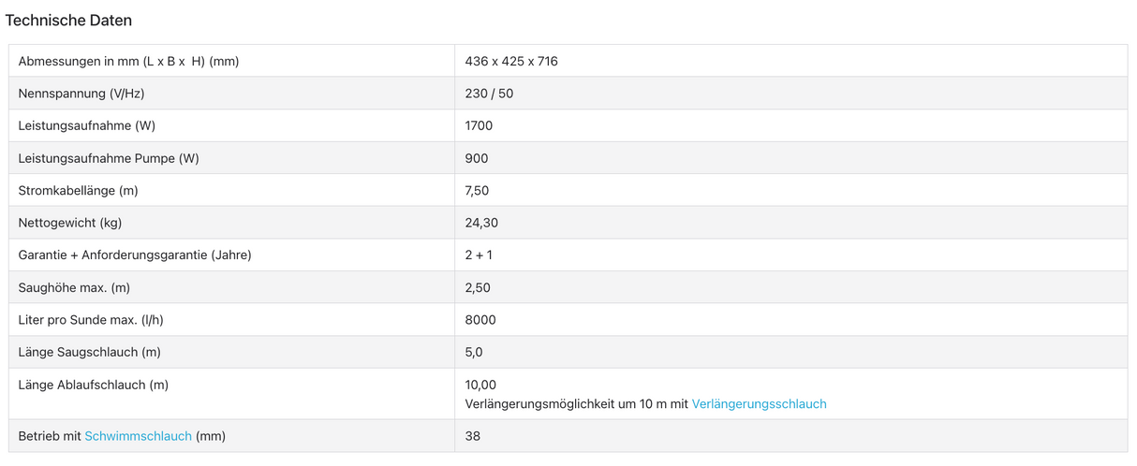Open the Verlängerungsschlauch link
The height and width of the screenshot is (466, 1137).
(x=759, y=404)
